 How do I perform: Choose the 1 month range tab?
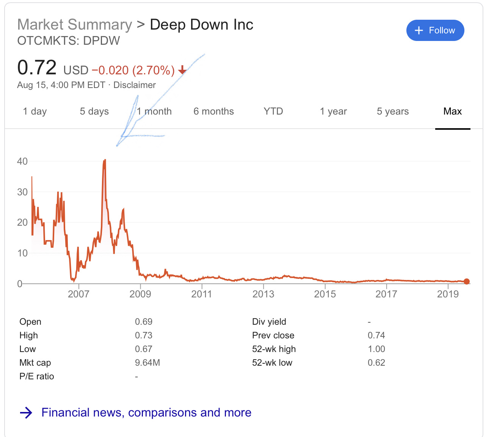(154, 112)
